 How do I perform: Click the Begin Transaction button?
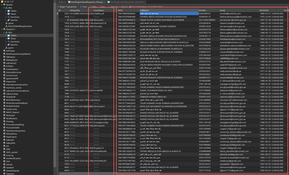click(x=67, y=7)
